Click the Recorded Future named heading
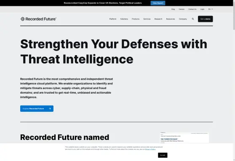Image resolution: width=235 pixels, height=161 pixels. [64, 137]
